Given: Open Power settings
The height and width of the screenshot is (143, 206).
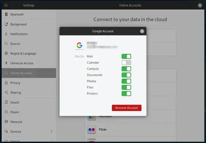Looking at the screenshot, I should (29, 112).
